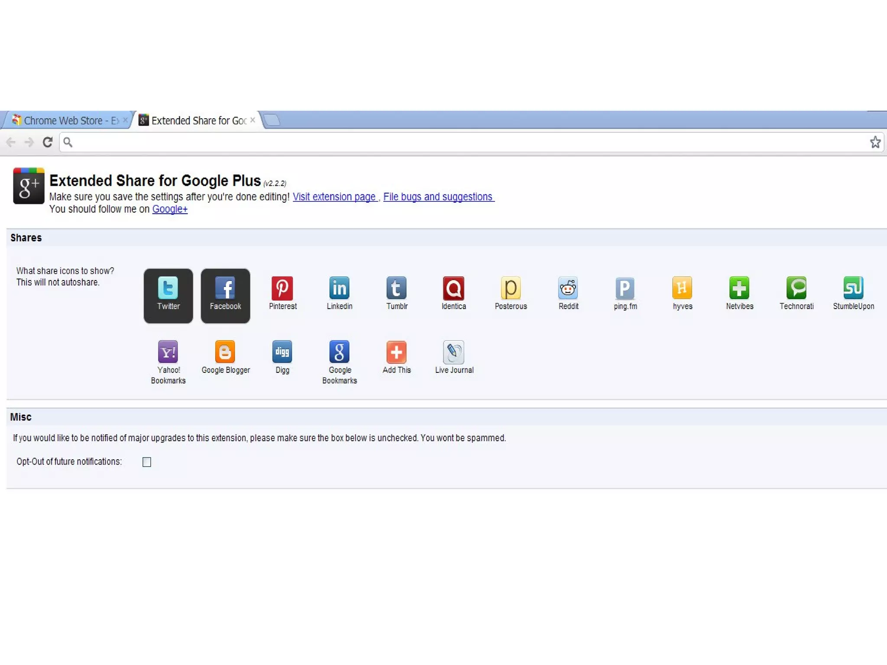Screen dimensions: 887x665
Task: Bookmark page with star icon
Action: pos(875,142)
